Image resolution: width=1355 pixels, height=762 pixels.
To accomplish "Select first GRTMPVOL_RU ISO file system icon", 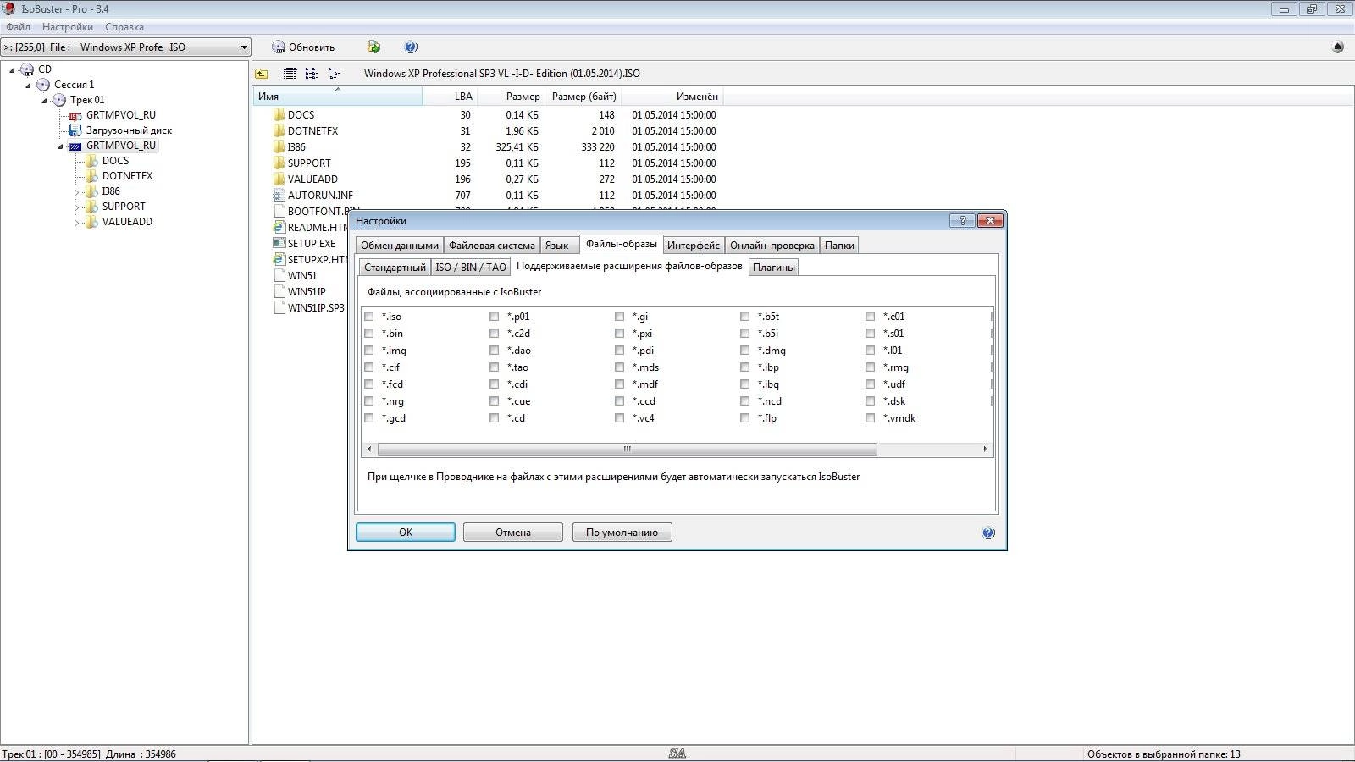I will (75, 115).
